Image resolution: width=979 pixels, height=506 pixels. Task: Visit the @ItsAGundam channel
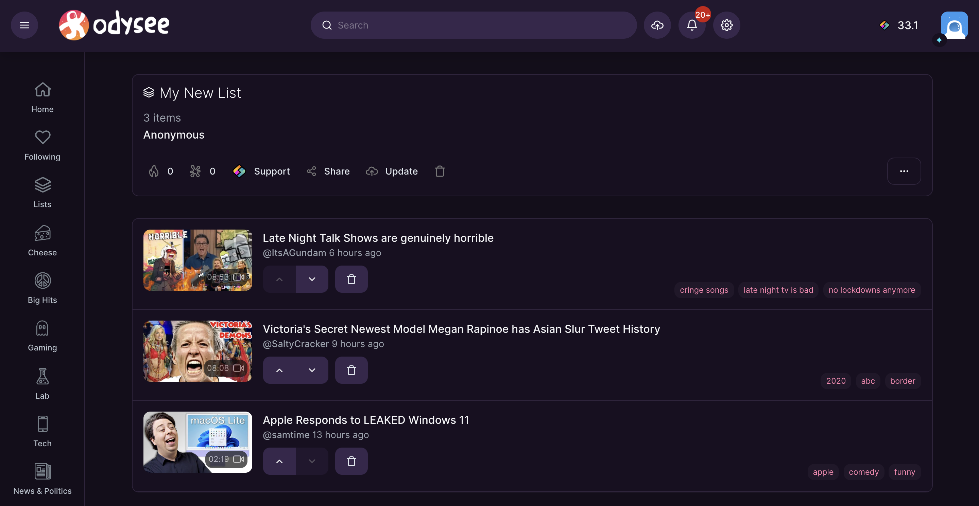point(294,253)
